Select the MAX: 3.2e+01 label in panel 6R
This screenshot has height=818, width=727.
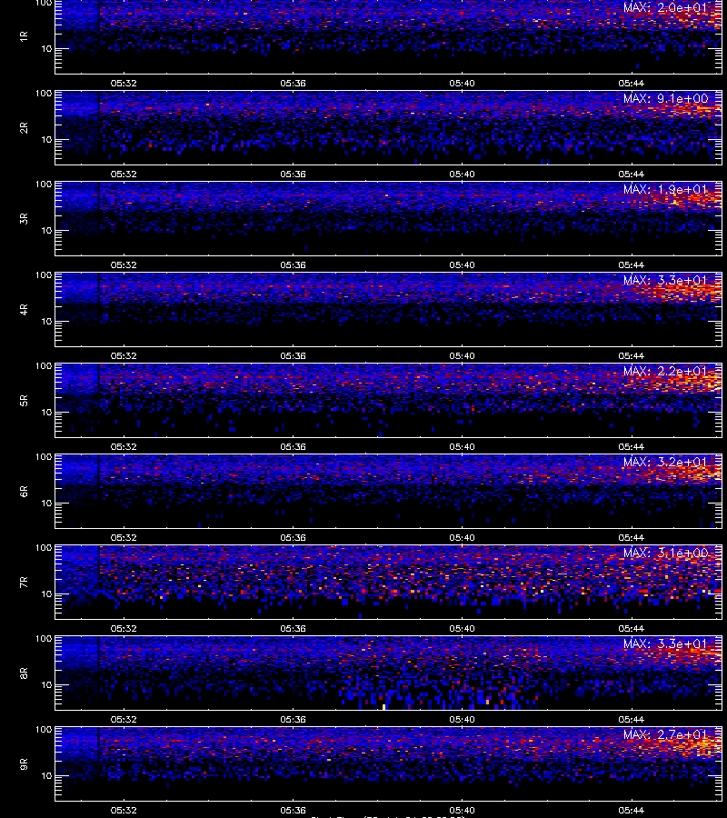click(x=665, y=462)
